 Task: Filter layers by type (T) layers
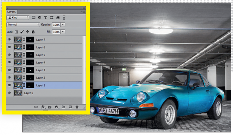point(46,17)
